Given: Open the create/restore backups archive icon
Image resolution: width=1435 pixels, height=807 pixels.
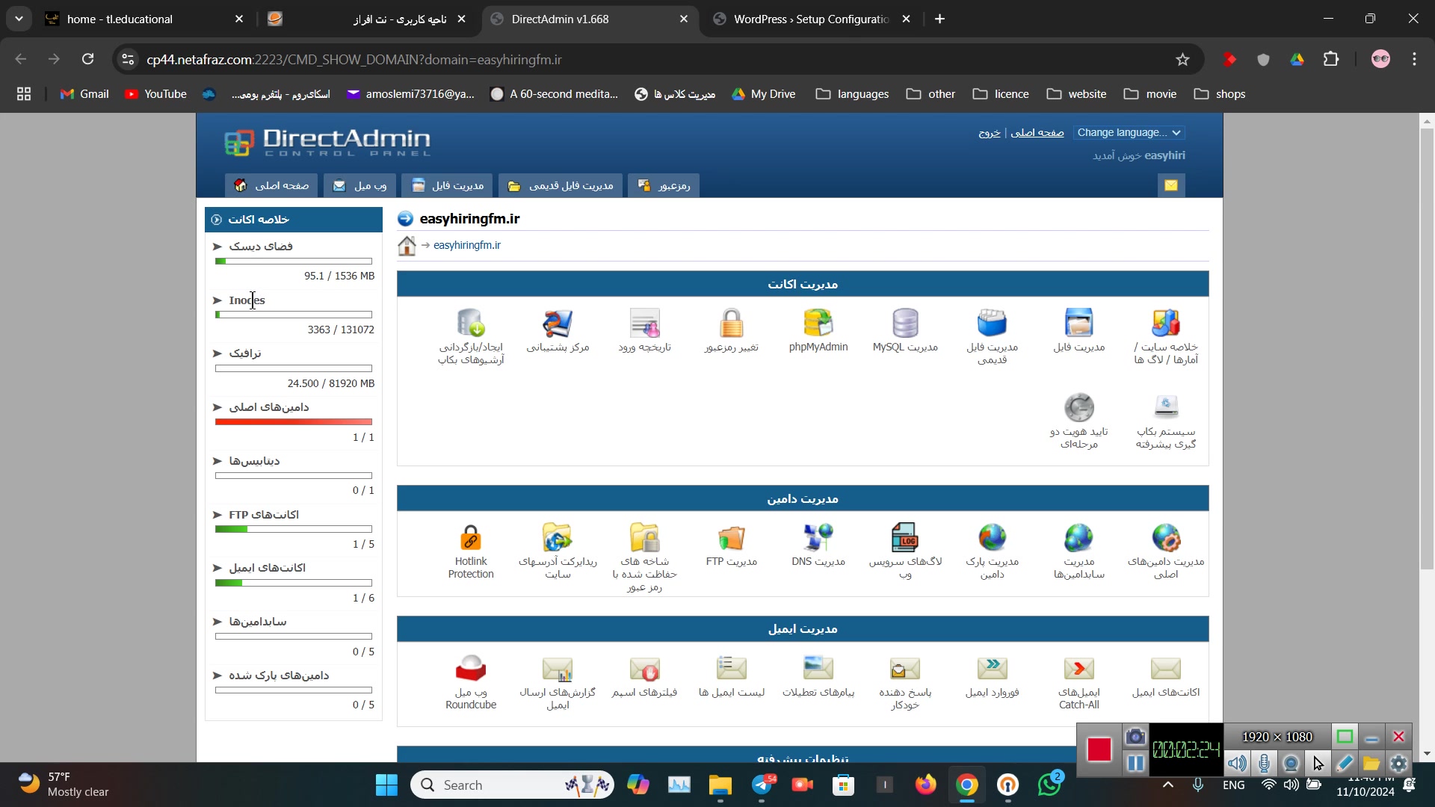Looking at the screenshot, I should [471, 324].
